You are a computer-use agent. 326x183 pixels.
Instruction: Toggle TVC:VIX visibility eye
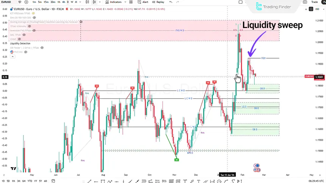click(26, 52)
